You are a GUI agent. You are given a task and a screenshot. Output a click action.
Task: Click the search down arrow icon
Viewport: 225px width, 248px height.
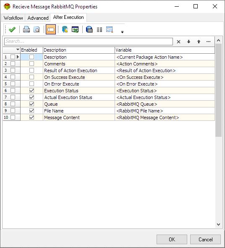(188, 42)
